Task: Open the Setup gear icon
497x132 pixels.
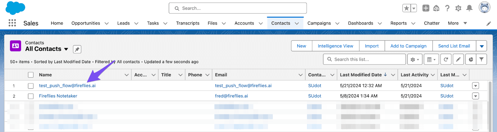Action: click(x=458, y=8)
